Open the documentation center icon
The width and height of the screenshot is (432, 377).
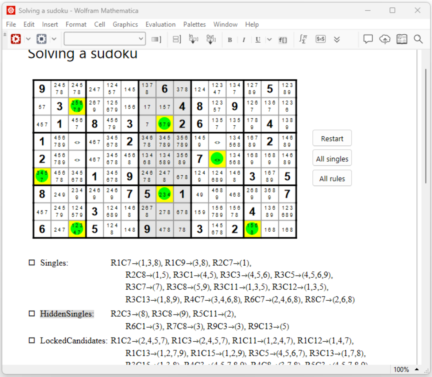coord(402,39)
